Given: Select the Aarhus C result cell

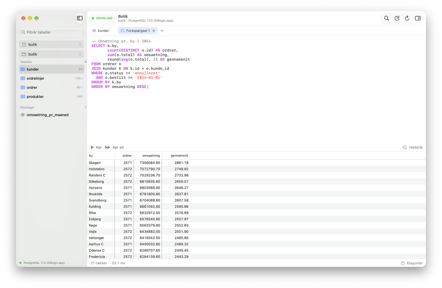Looking at the screenshot, I should [x=101, y=244].
